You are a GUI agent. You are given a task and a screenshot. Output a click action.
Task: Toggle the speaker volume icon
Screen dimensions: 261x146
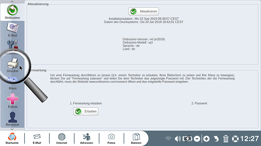click(x=177, y=139)
